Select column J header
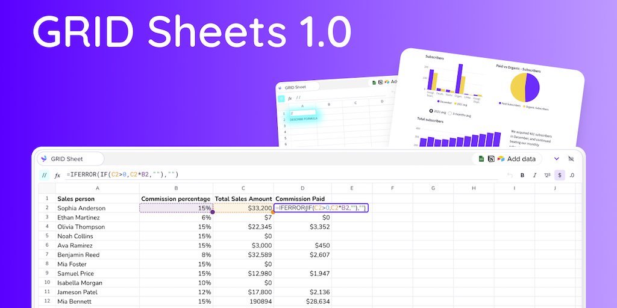The height and width of the screenshot is (308, 617). [x=555, y=188]
